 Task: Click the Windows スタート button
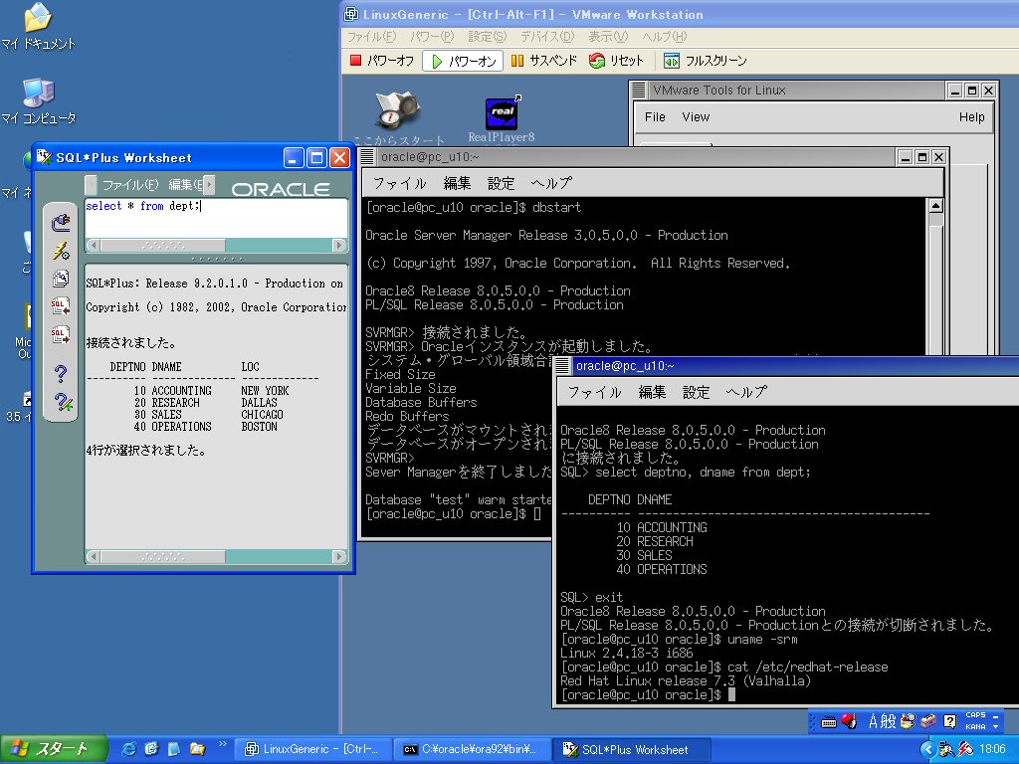(54, 749)
